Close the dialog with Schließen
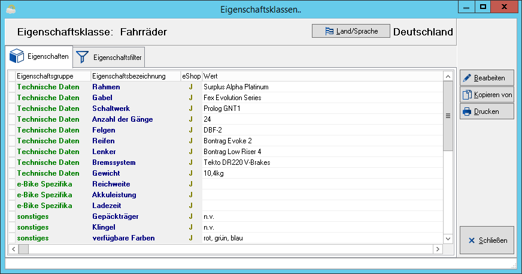The image size is (522, 274). click(487, 240)
